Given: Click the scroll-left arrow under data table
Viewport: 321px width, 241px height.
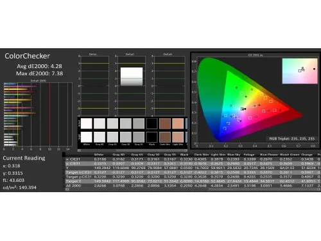Looking at the screenshot, I should [67, 190].
